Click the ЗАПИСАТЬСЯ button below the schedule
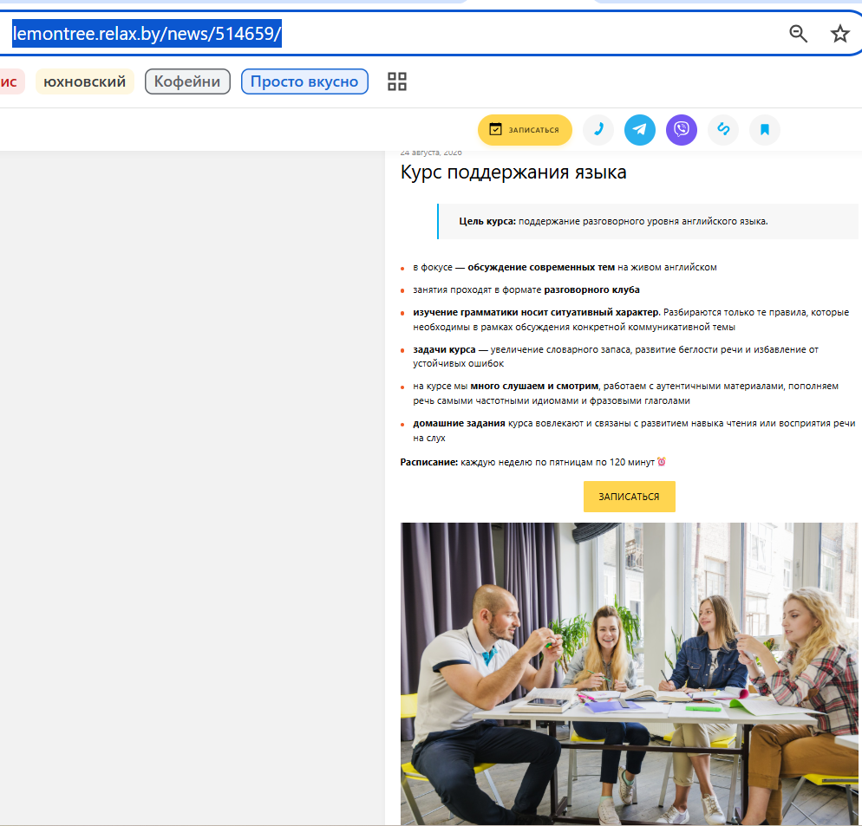 click(629, 497)
